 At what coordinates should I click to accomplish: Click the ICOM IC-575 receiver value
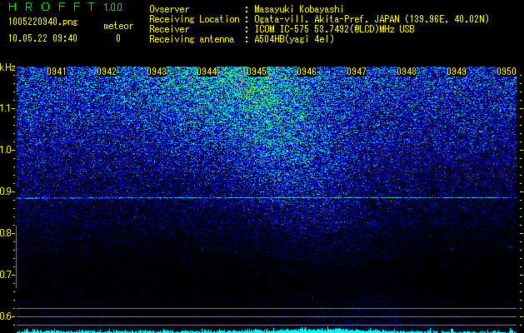(x=334, y=29)
